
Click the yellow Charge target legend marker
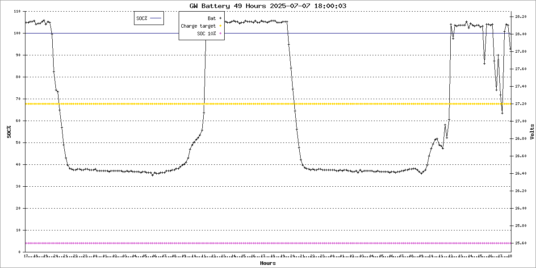coord(220,26)
